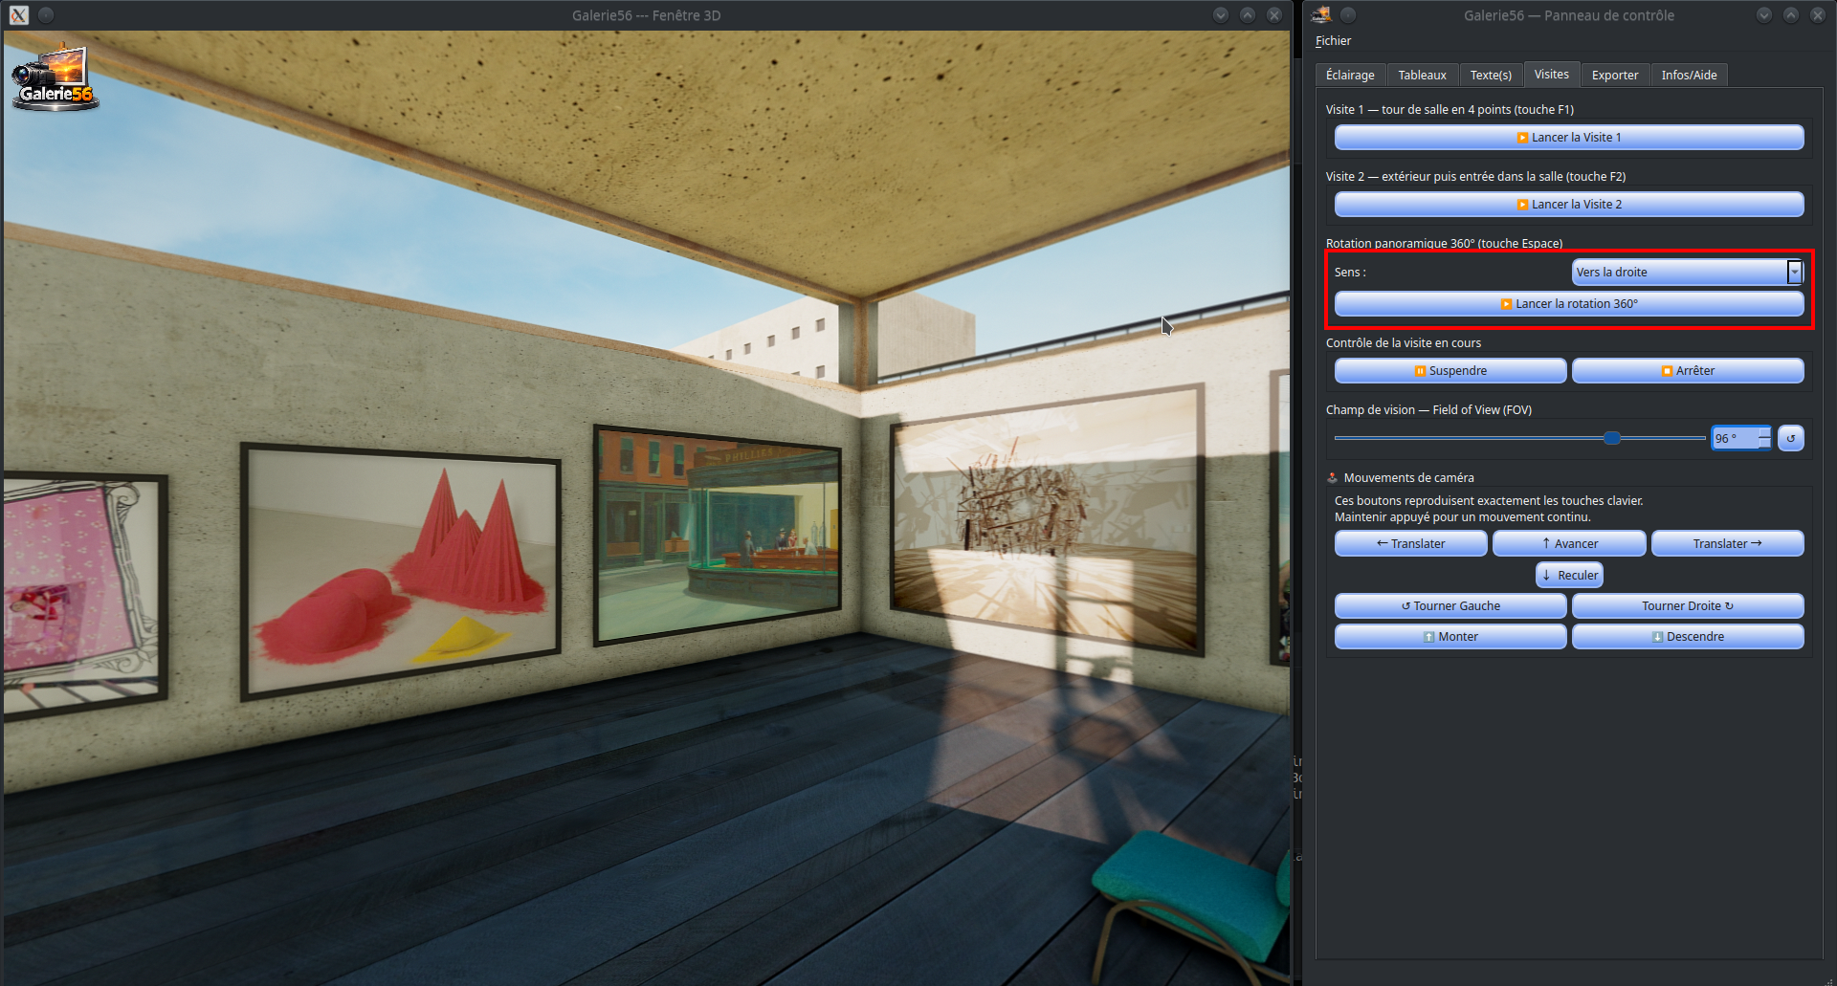This screenshot has height=986, width=1837.
Task: Click the Galerie56 control panel window icon
Action: click(1321, 14)
